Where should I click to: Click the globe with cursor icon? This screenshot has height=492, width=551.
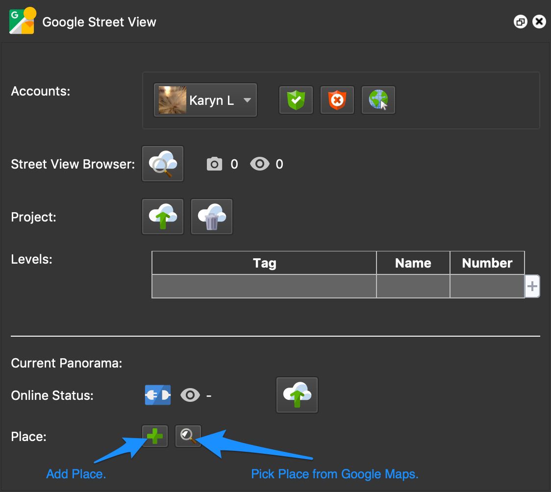378,100
